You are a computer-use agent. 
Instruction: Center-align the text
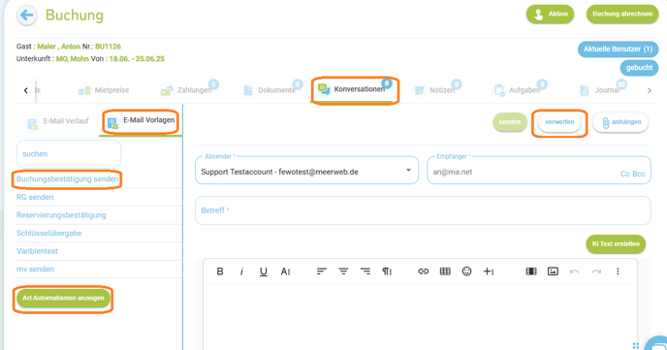coord(343,271)
